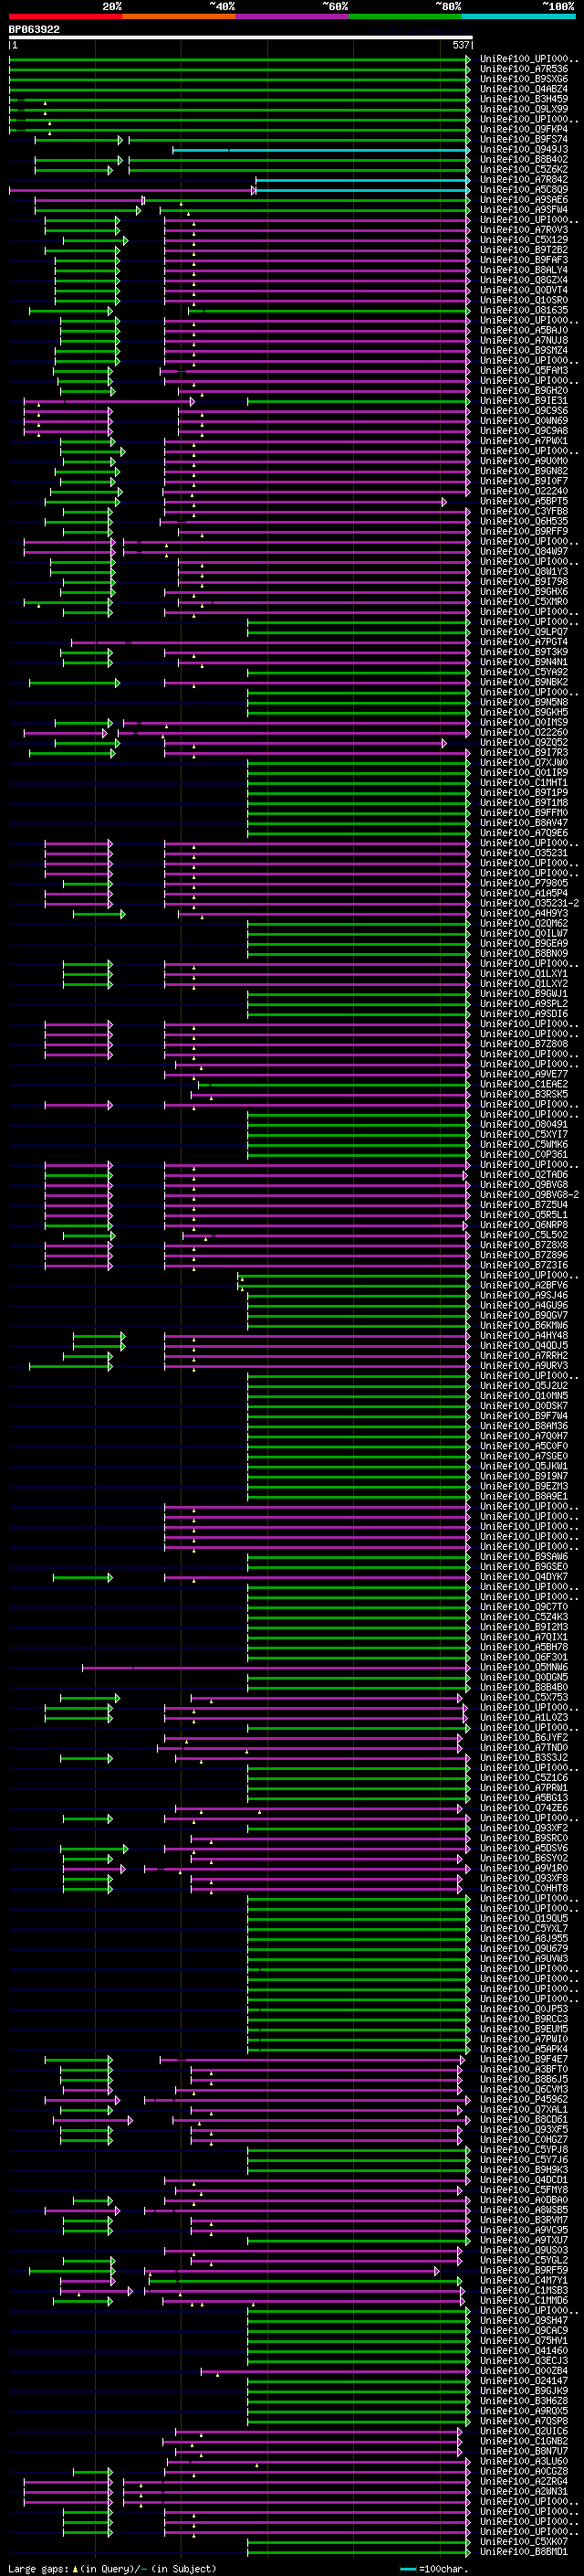Select the UniRef100_A5C8Q9 label
The image size is (584, 2576).
coord(524,189)
